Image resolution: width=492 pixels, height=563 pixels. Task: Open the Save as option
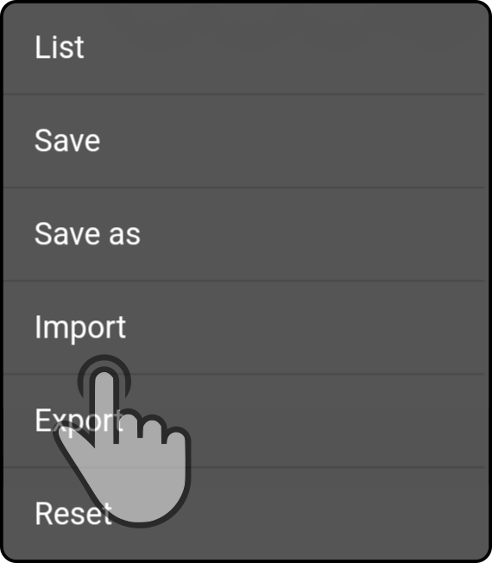pos(244,234)
